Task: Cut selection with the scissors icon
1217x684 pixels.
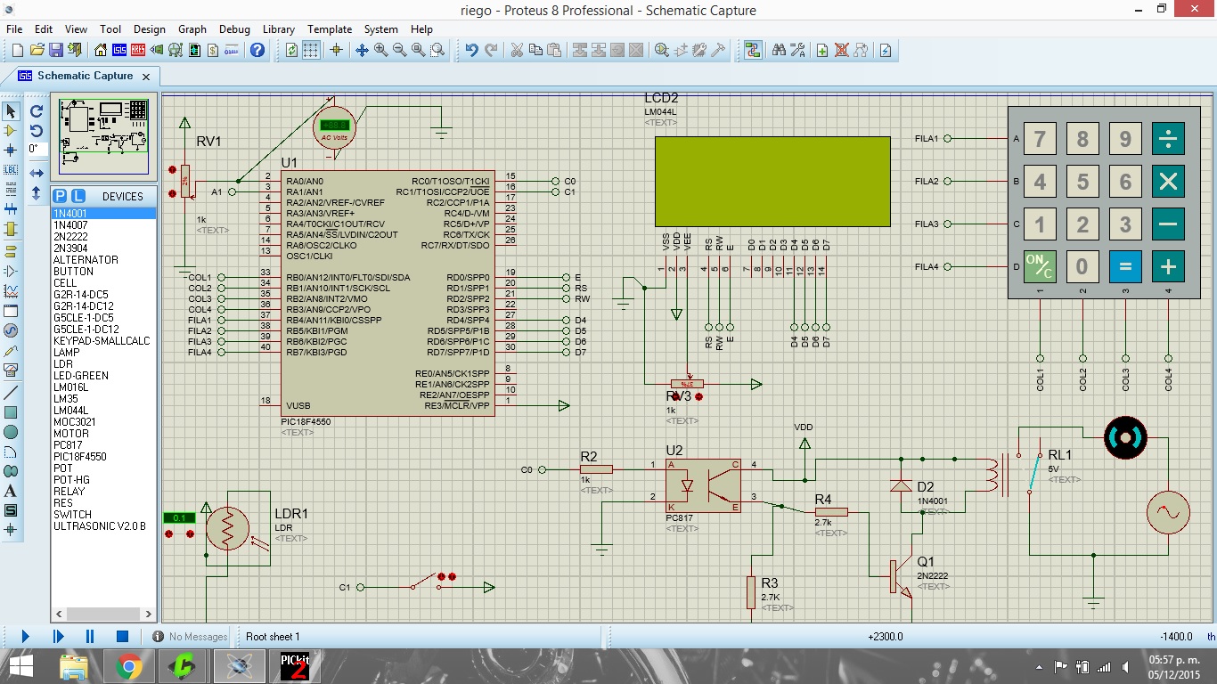Action: click(x=516, y=50)
